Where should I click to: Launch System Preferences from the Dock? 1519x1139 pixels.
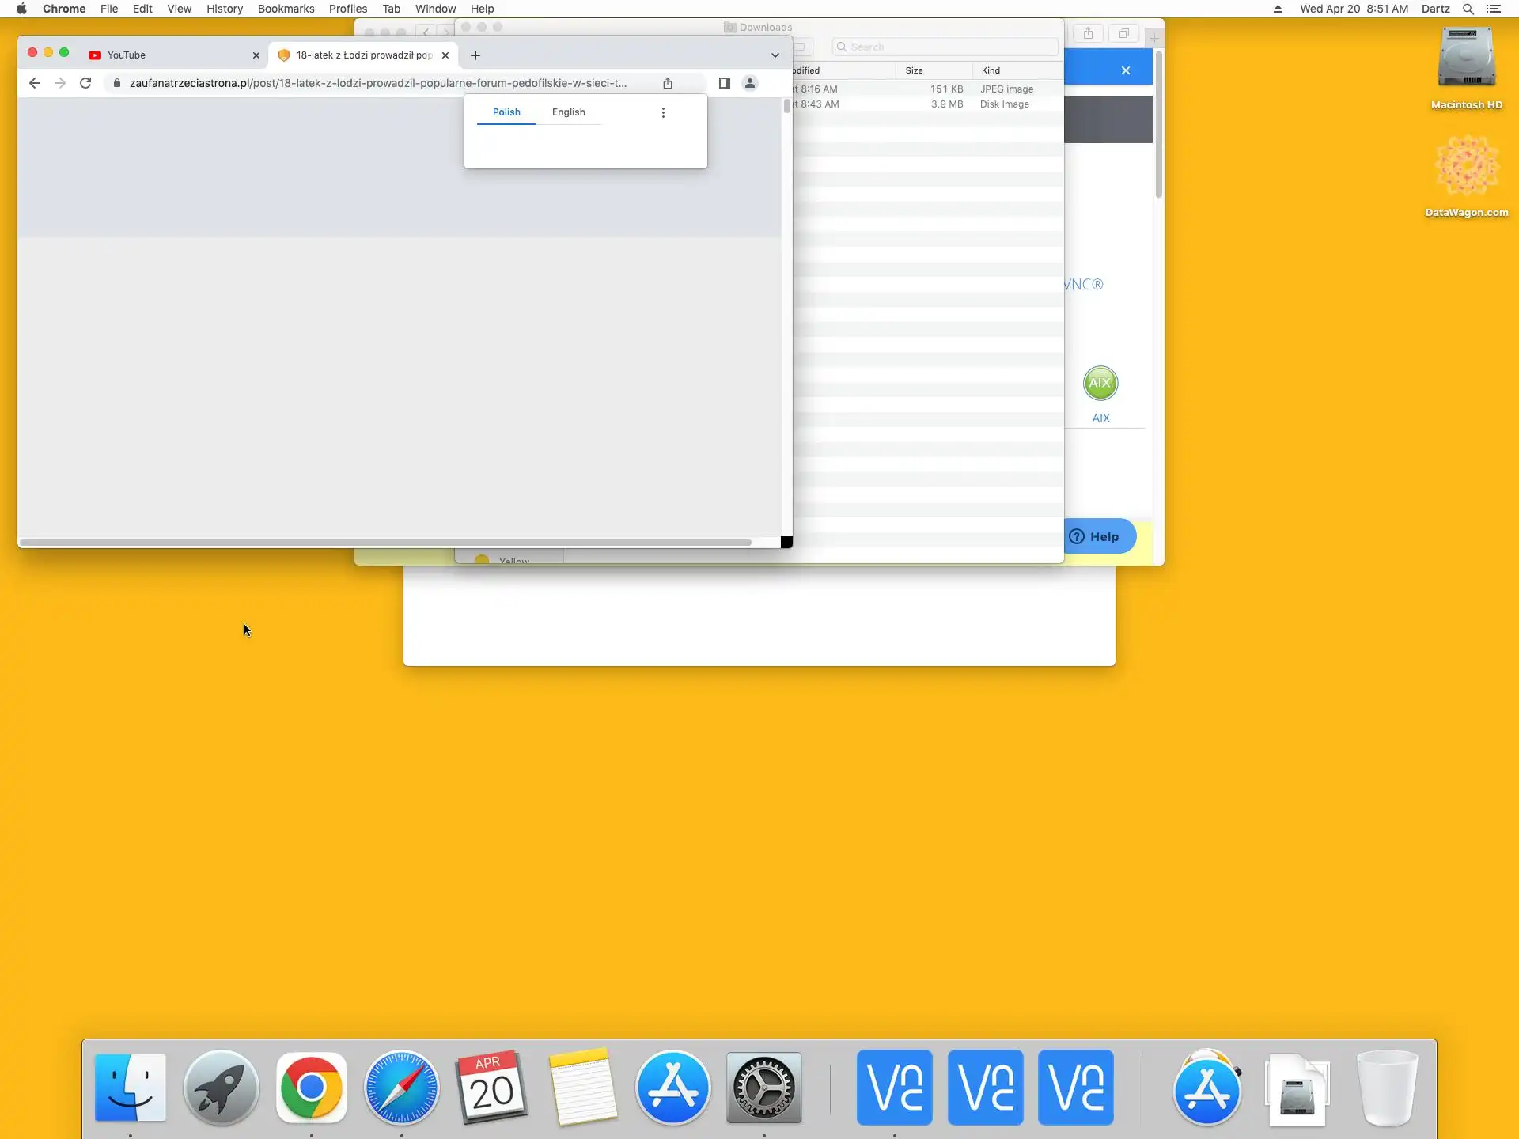(x=763, y=1088)
